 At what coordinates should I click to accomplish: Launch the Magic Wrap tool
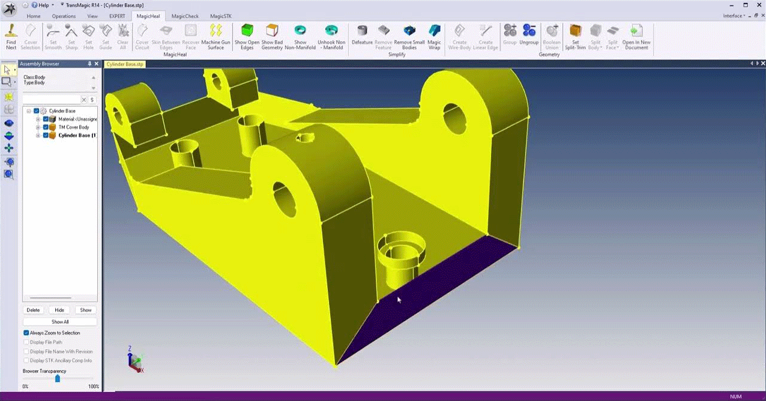point(434,36)
